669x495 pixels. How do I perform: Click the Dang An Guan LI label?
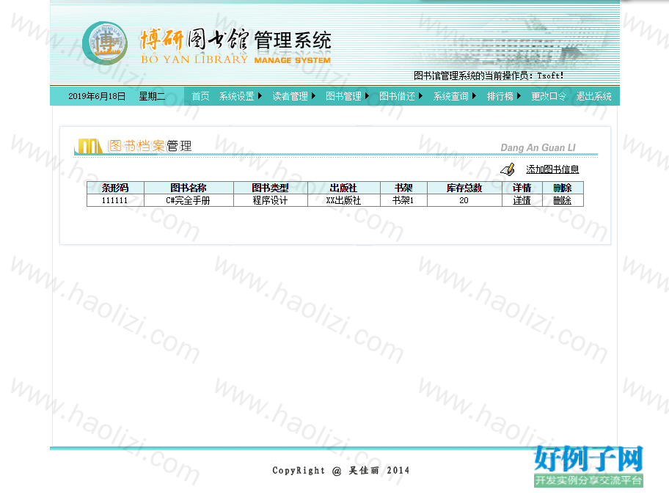tap(538, 147)
